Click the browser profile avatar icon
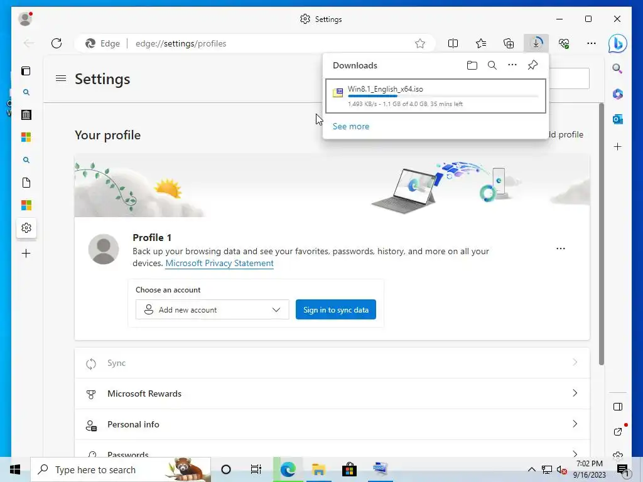Viewport: 643px width, 482px height. tap(25, 19)
